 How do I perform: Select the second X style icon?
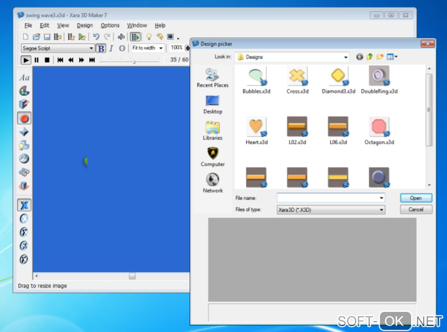coord(24,218)
